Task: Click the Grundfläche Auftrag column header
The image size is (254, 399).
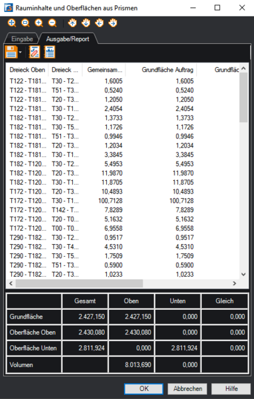Action: 168,70
